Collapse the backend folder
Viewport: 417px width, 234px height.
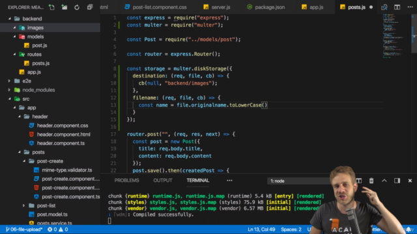(x=10, y=19)
